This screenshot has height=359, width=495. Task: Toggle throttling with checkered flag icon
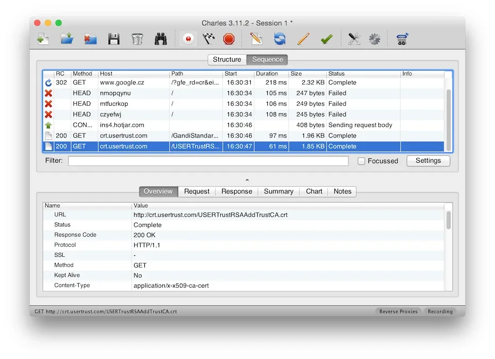[209, 39]
